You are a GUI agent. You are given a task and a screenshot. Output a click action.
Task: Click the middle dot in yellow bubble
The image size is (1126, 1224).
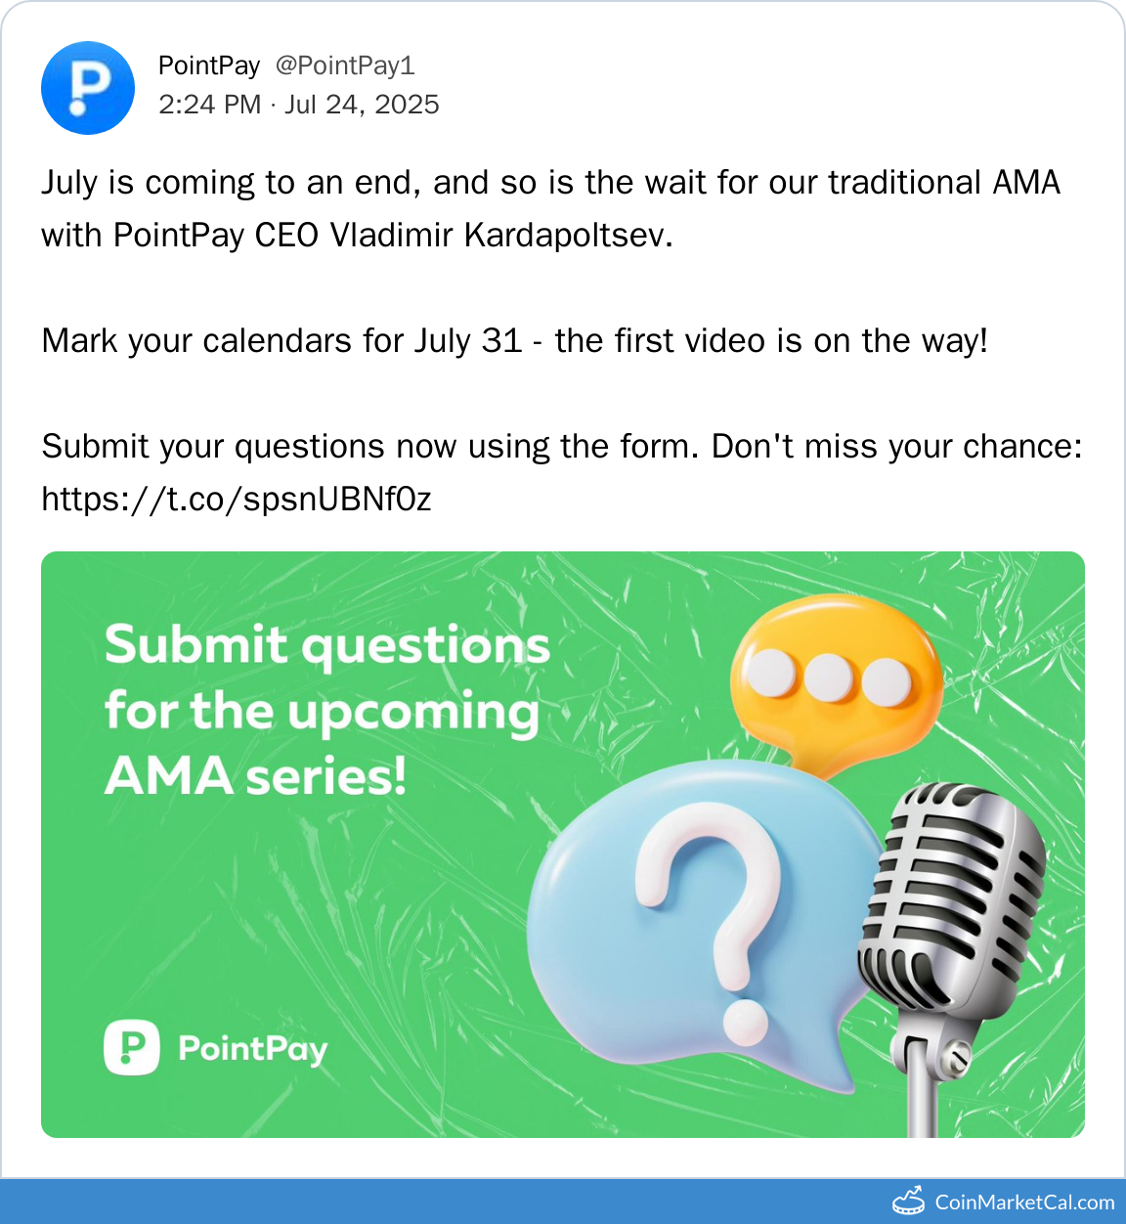point(829,678)
